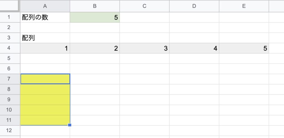This screenshot has width=284, height=138.
Task: Click the select-all corner box
Action: [10, 6]
